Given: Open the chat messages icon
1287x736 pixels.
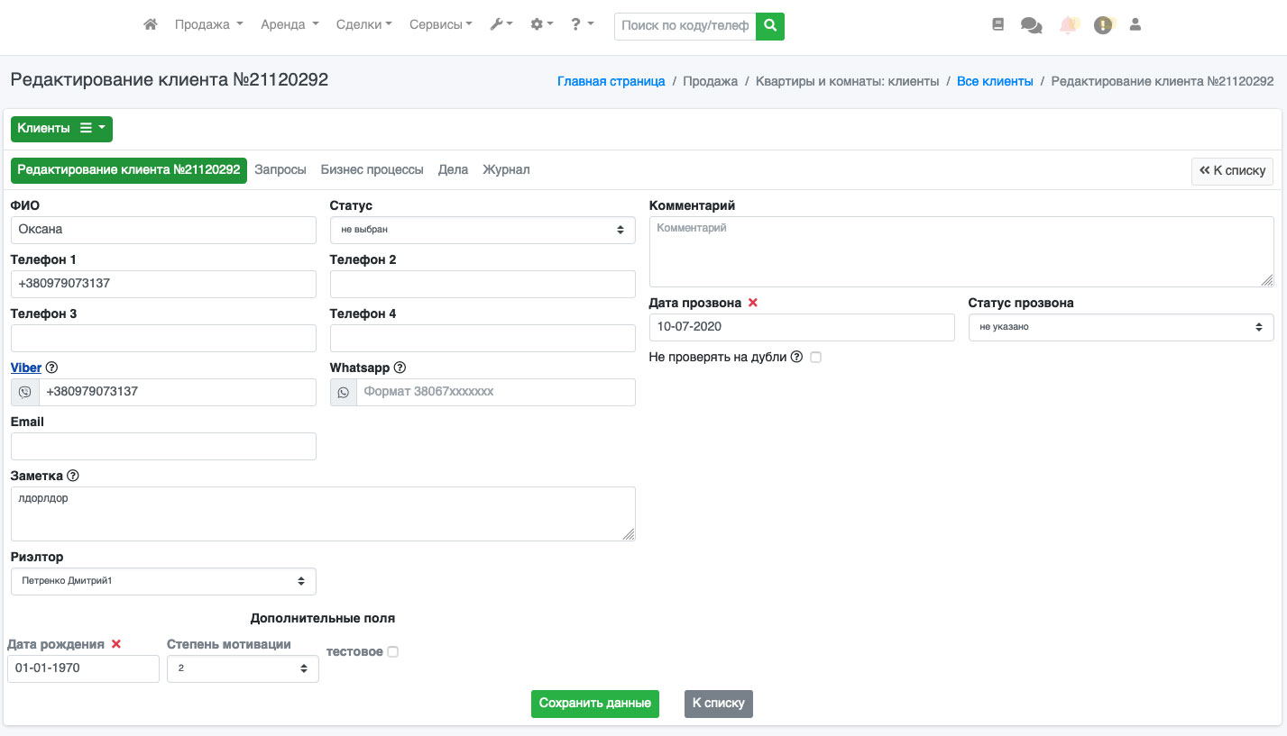Looking at the screenshot, I should (x=1031, y=25).
